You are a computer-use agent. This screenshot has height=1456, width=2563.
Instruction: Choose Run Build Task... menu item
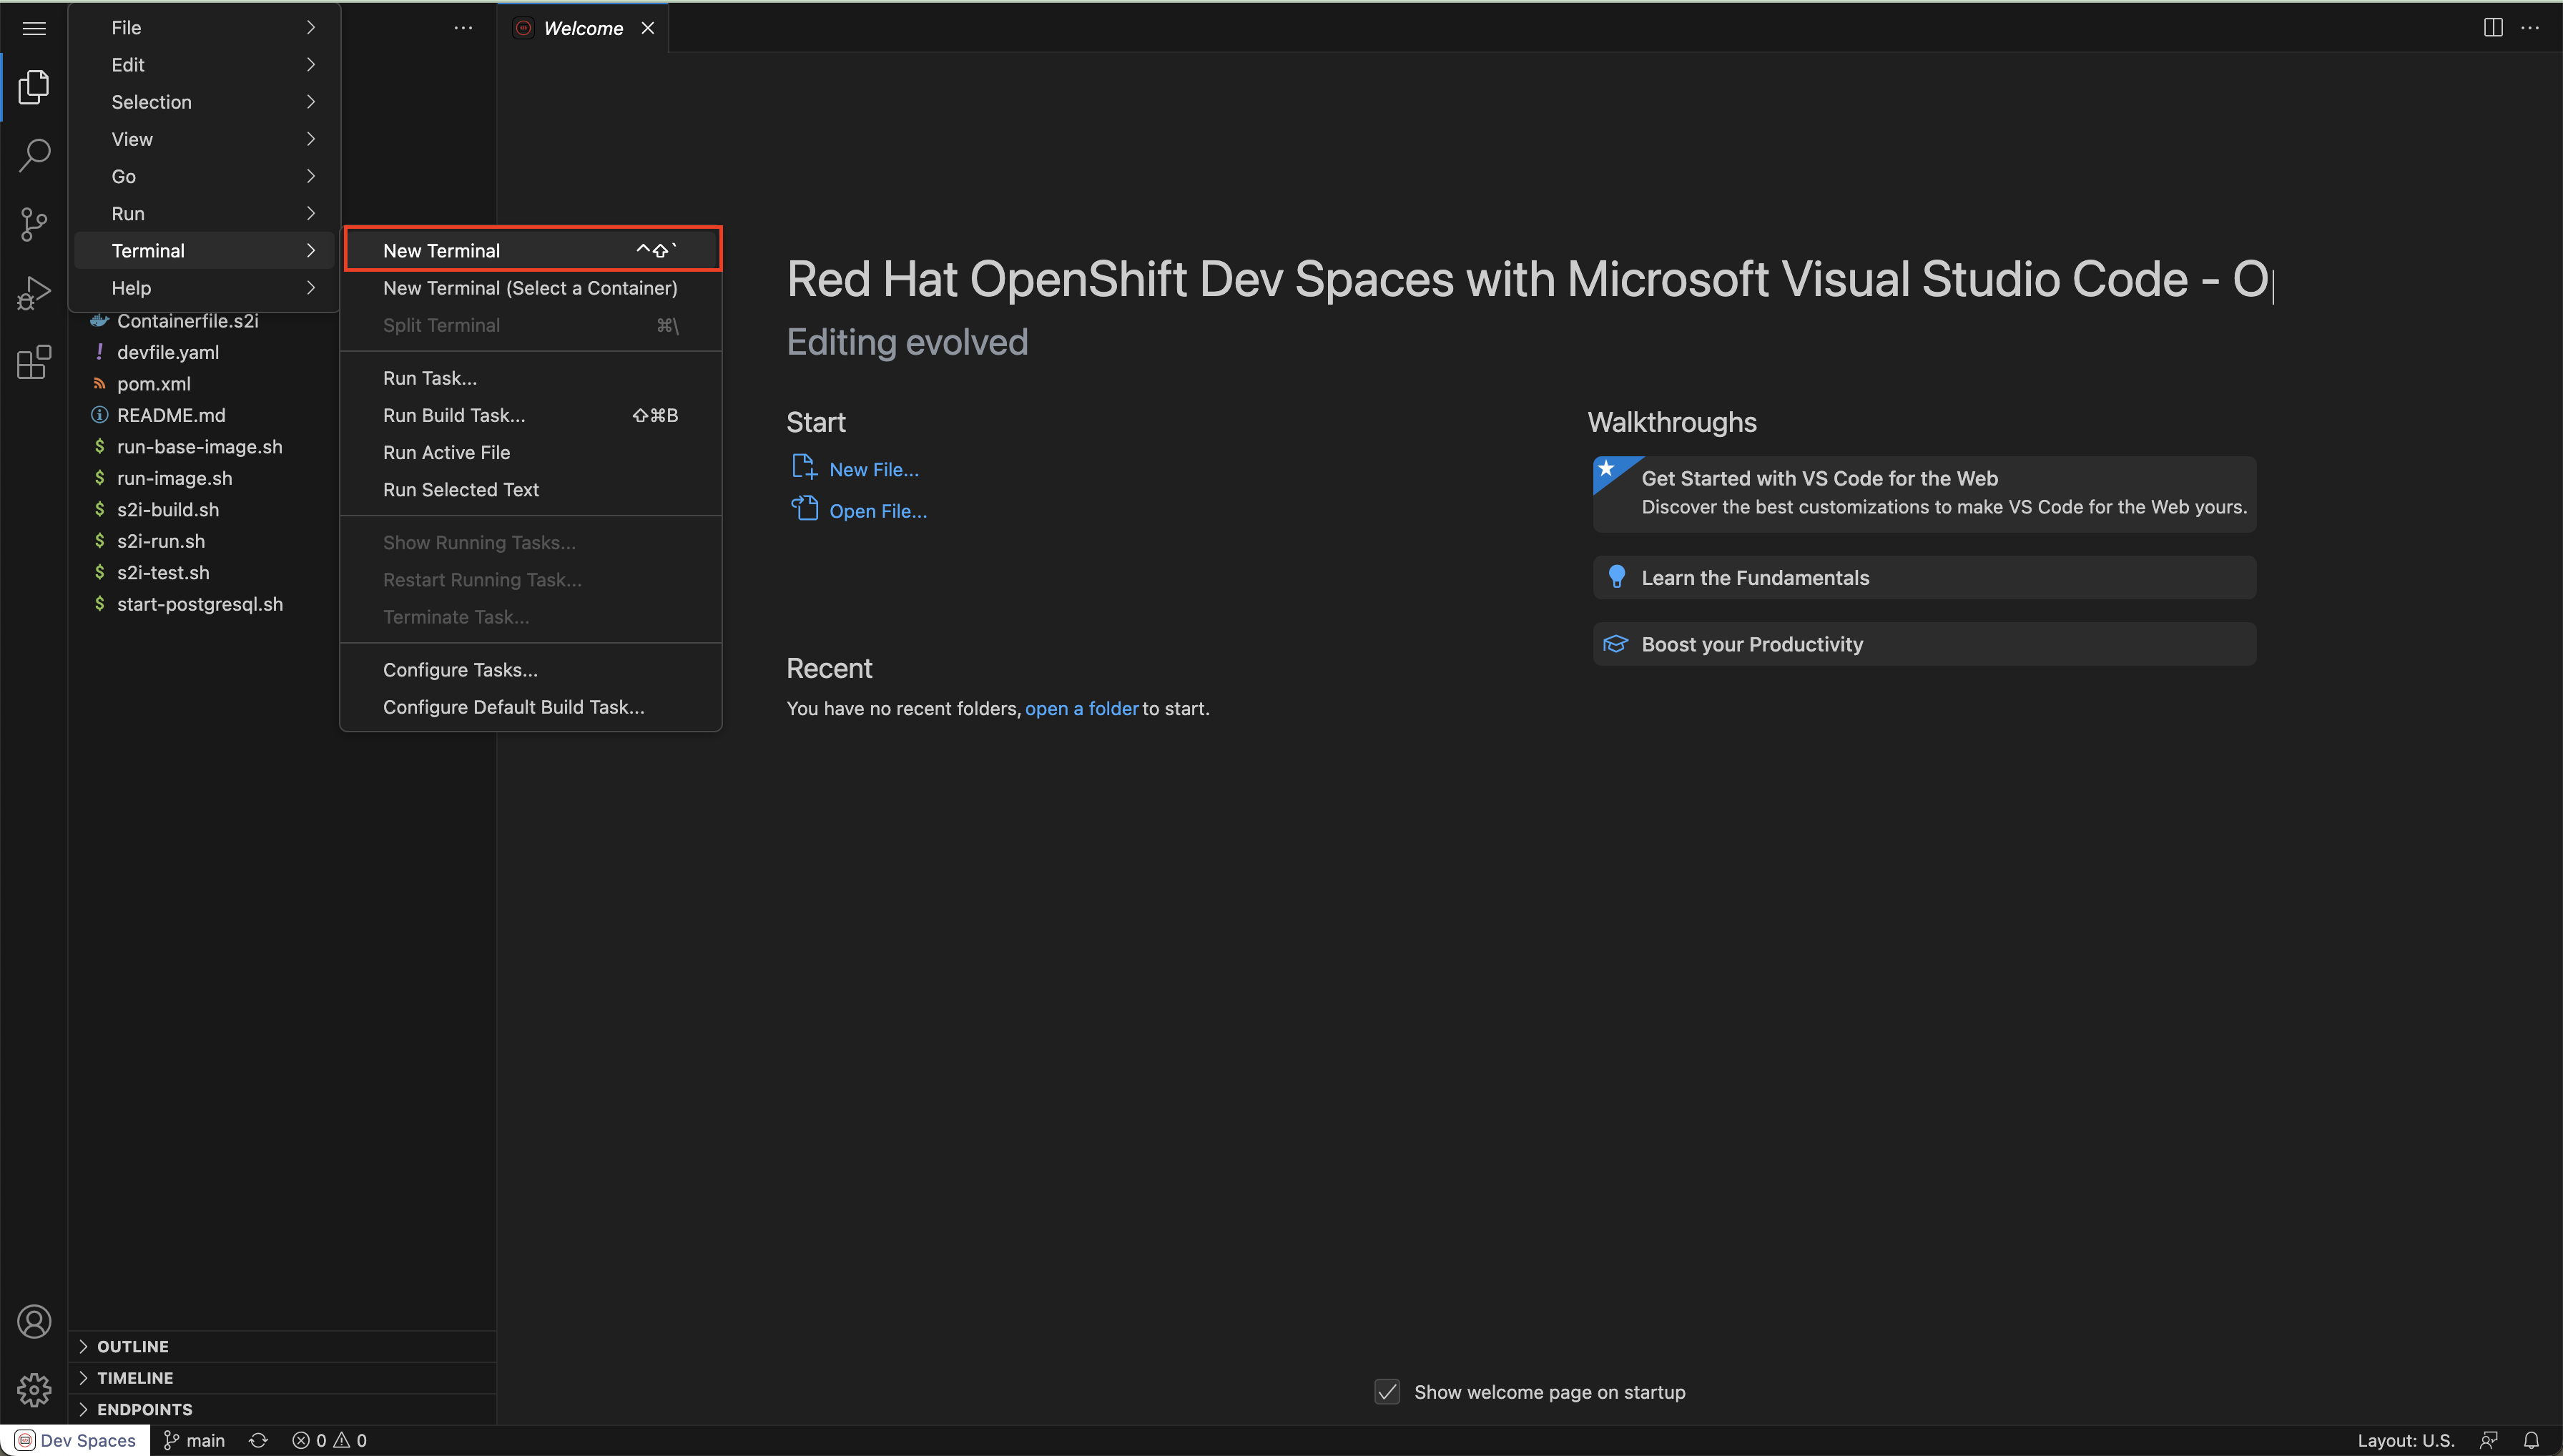coord(531,415)
